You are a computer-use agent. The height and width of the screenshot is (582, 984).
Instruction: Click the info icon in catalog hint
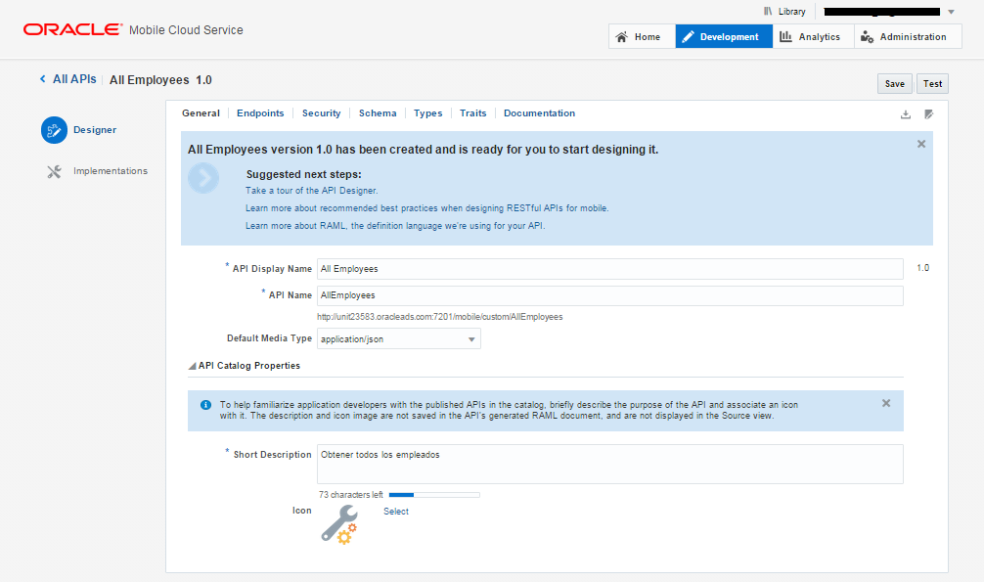(x=205, y=405)
